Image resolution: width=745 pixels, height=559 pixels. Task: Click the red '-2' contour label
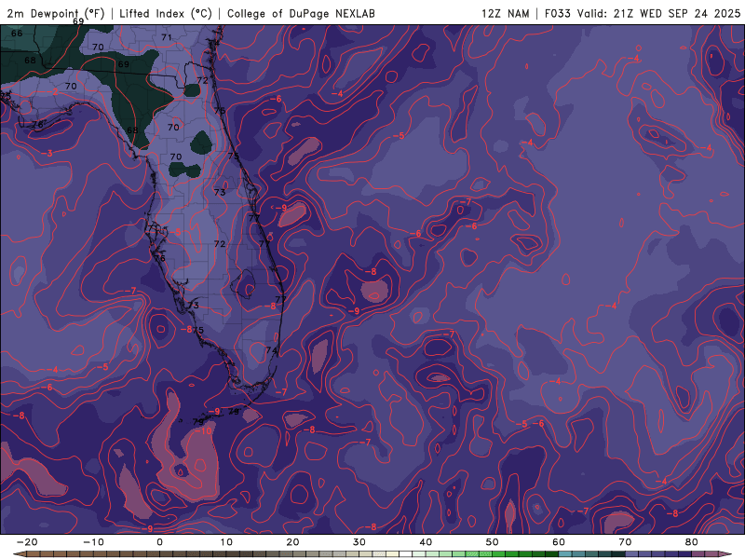point(53,91)
